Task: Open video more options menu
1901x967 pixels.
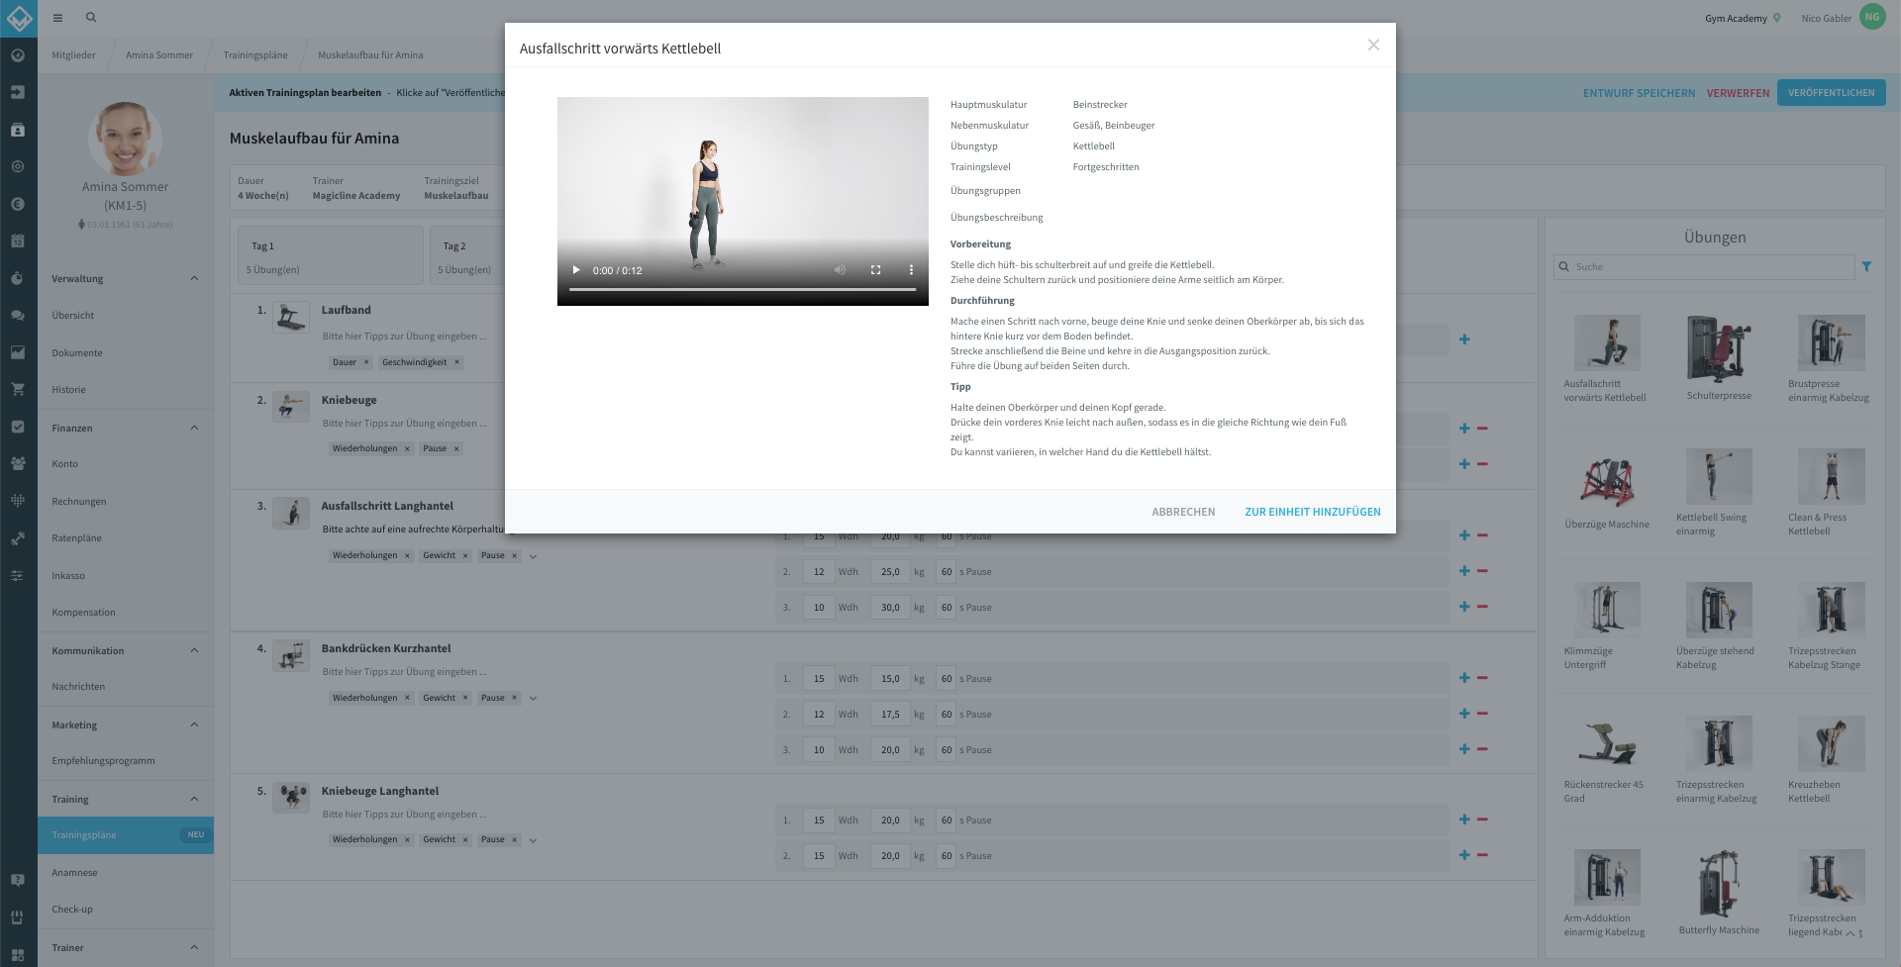Action: pos(911,270)
